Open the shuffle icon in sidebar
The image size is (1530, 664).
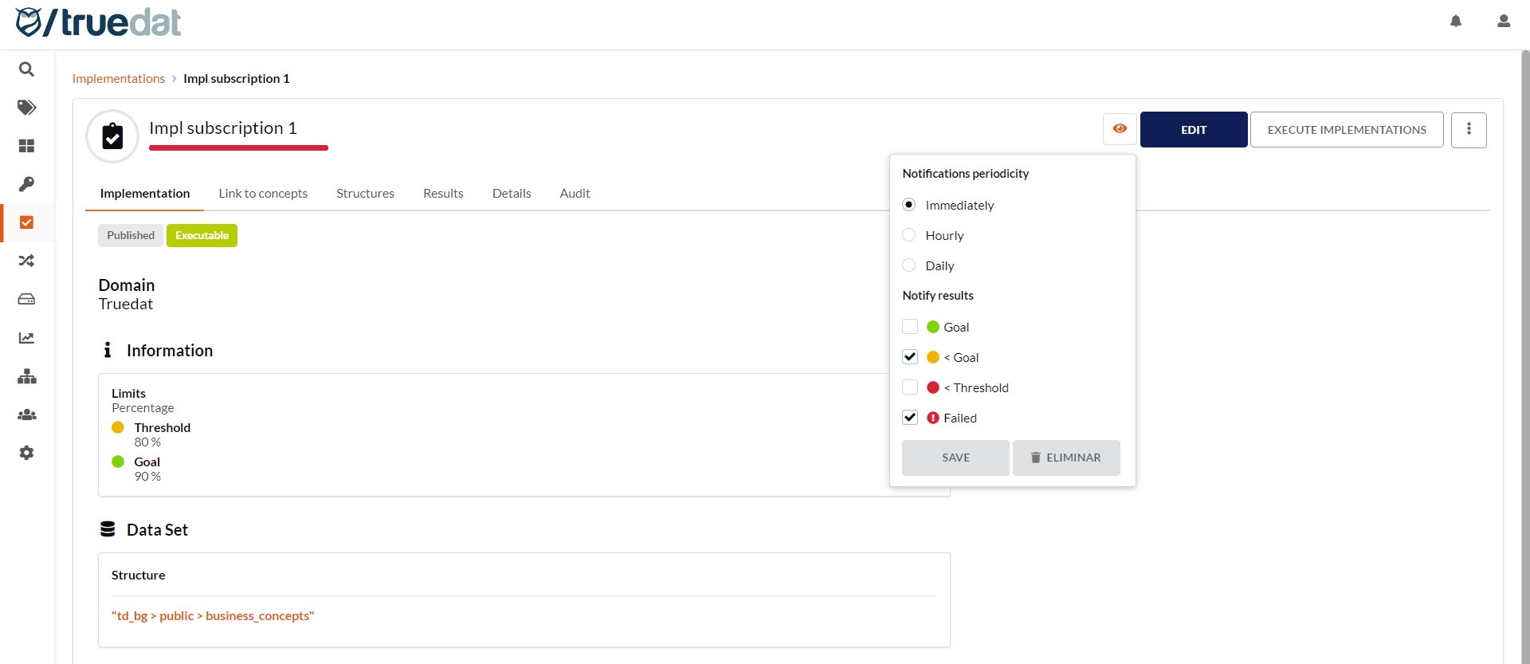[26, 261]
